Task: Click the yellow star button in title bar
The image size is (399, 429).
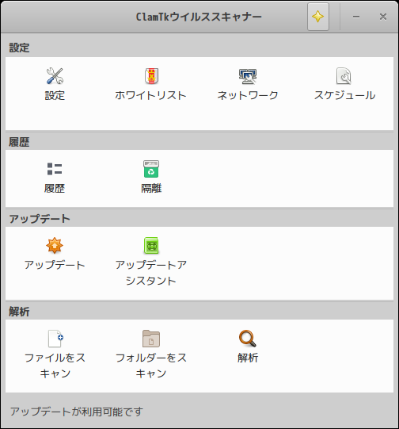Action: (318, 17)
